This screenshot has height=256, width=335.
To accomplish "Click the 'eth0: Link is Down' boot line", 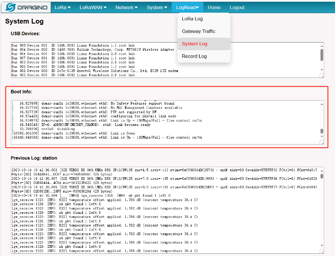I will point(73,133).
